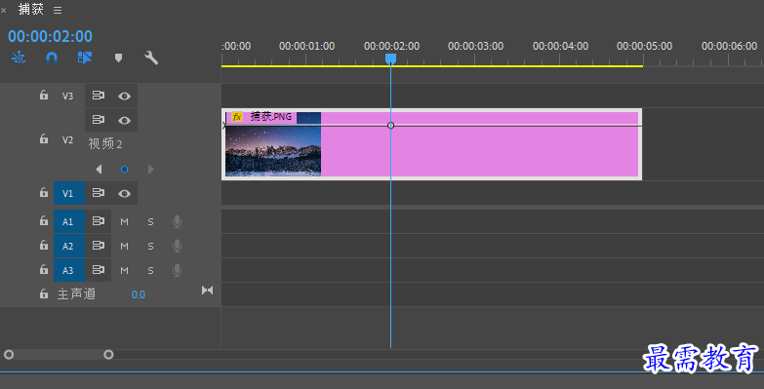This screenshot has height=389, width=764.
Task: Enable voice-over record microphone on A2
Action: click(178, 246)
